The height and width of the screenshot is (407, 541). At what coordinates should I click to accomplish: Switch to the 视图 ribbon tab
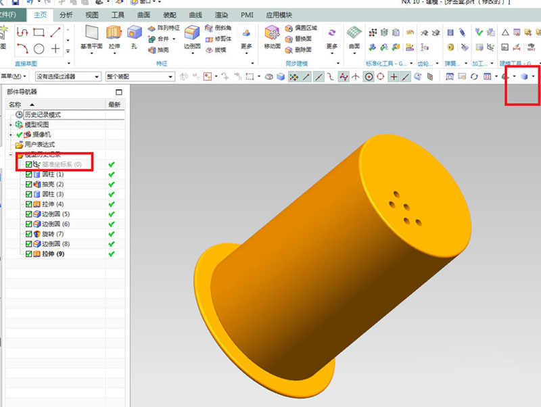[x=92, y=15]
